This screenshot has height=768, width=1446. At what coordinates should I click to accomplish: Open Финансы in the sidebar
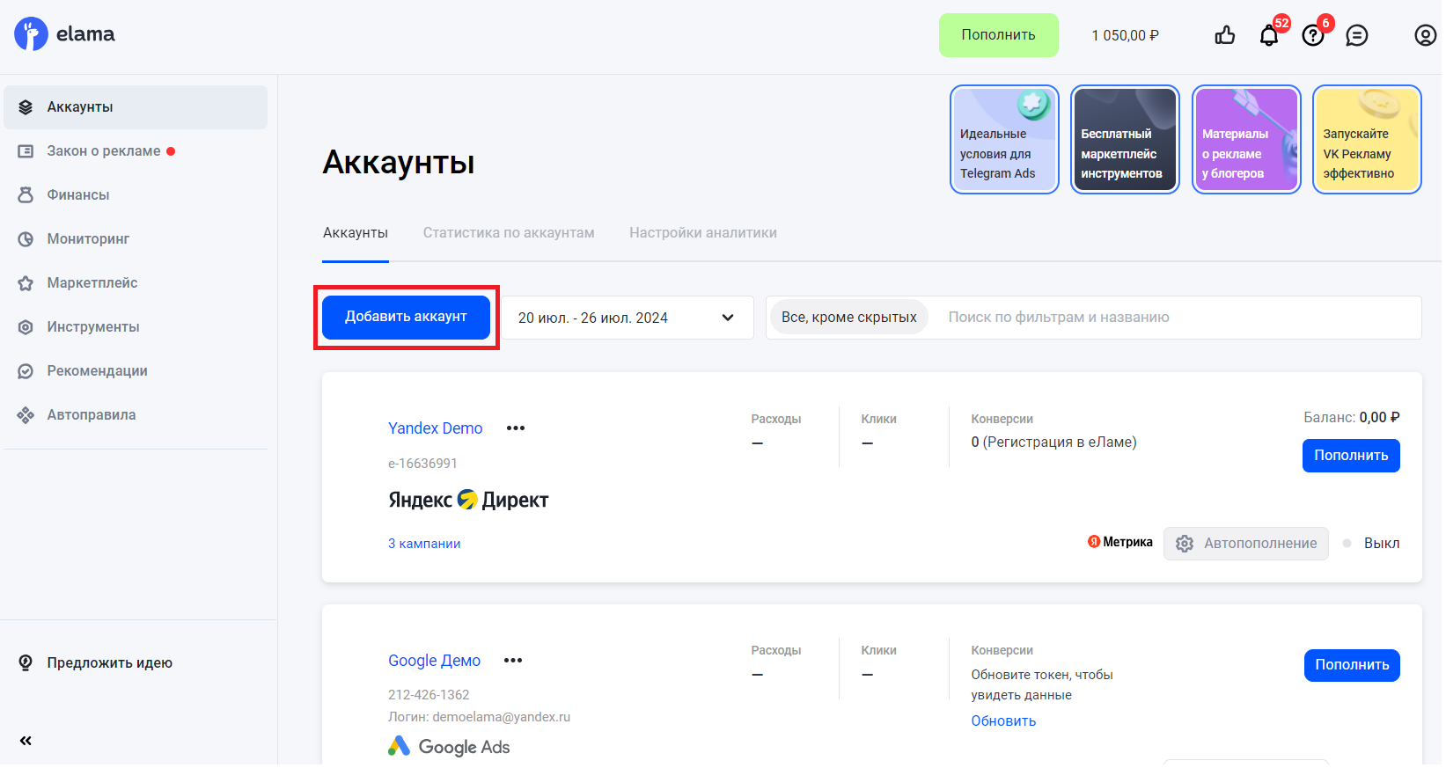[x=136, y=195]
